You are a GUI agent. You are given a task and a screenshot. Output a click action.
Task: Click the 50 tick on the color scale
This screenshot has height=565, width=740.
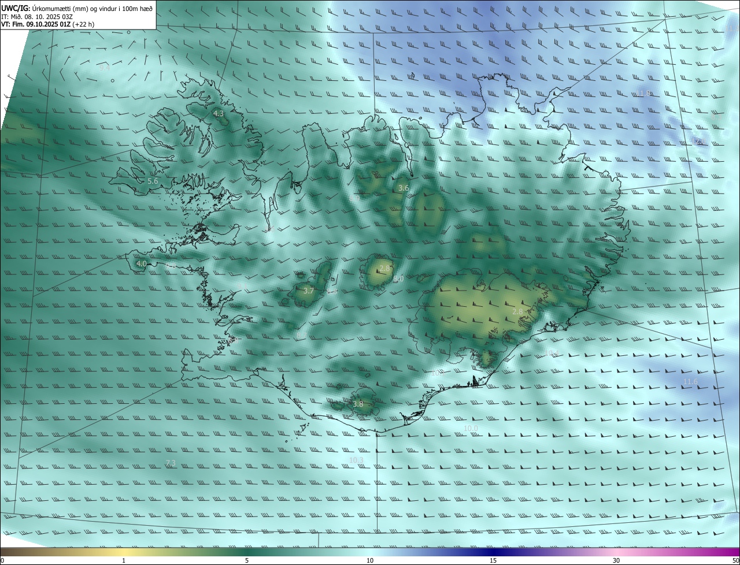735,560
